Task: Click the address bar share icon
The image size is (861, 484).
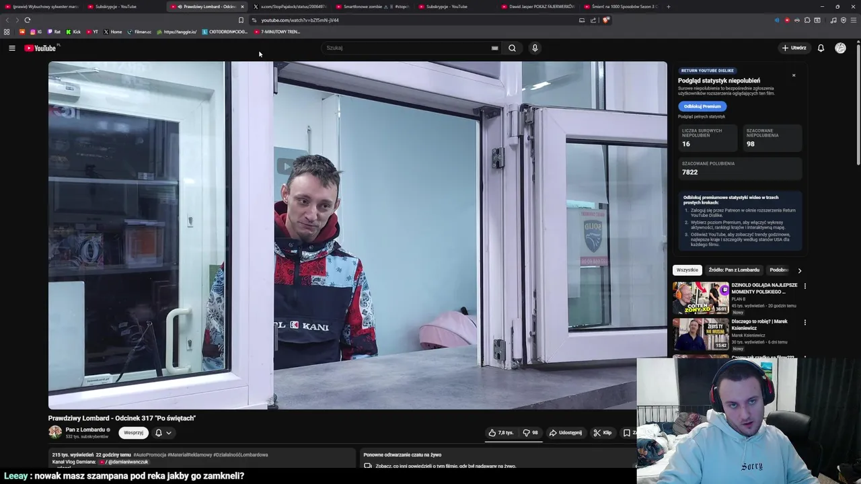Action: (593, 20)
